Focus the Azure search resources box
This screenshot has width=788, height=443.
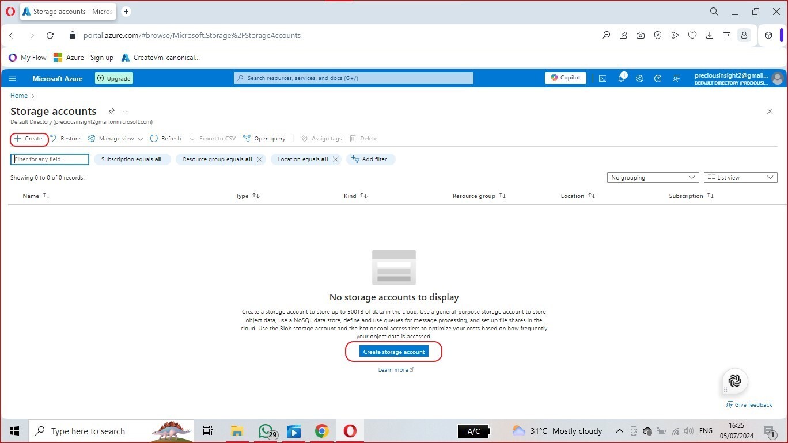pos(354,78)
